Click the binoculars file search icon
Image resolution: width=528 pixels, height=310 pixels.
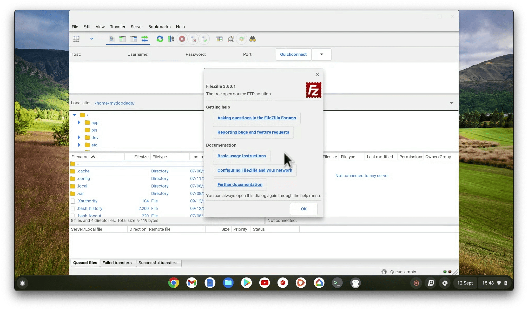(253, 39)
